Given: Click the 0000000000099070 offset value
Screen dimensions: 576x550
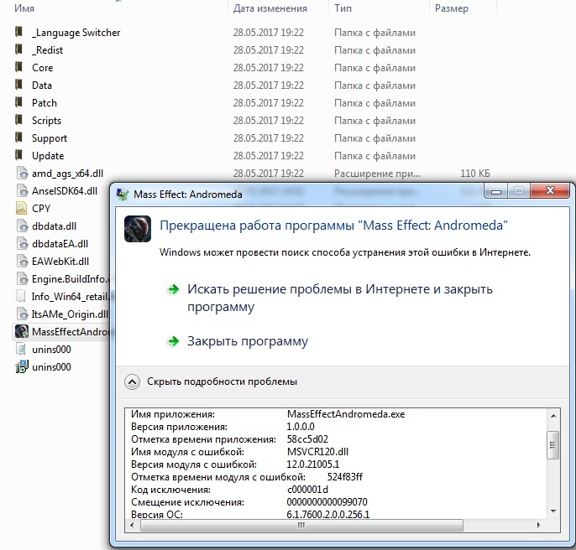Looking at the screenshot, I should click(x=327, y=502).
